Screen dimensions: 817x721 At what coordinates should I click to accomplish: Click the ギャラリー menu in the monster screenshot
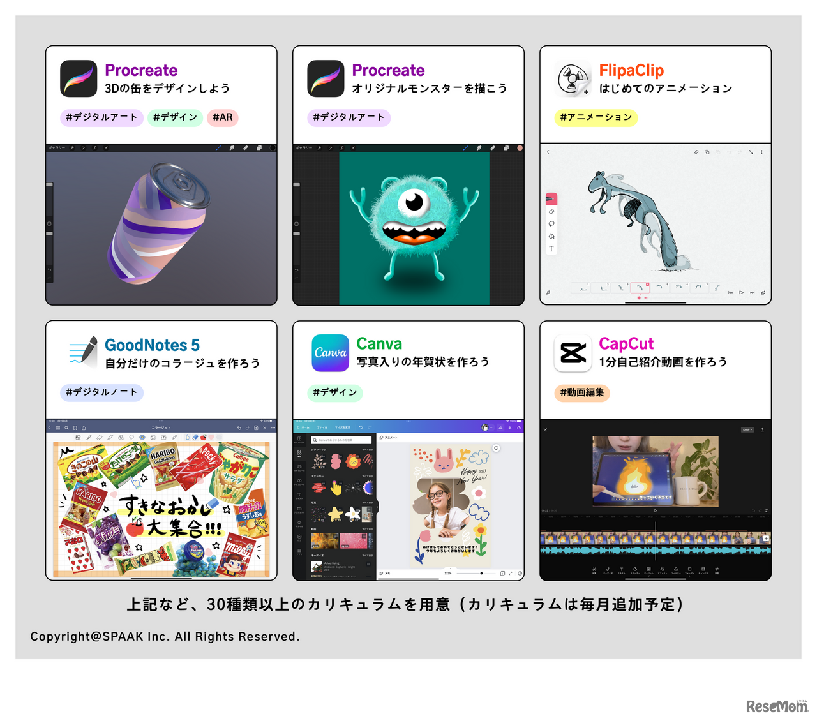coord(304,148)
